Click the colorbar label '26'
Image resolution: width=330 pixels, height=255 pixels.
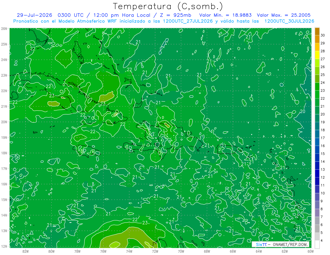(323, 67)
